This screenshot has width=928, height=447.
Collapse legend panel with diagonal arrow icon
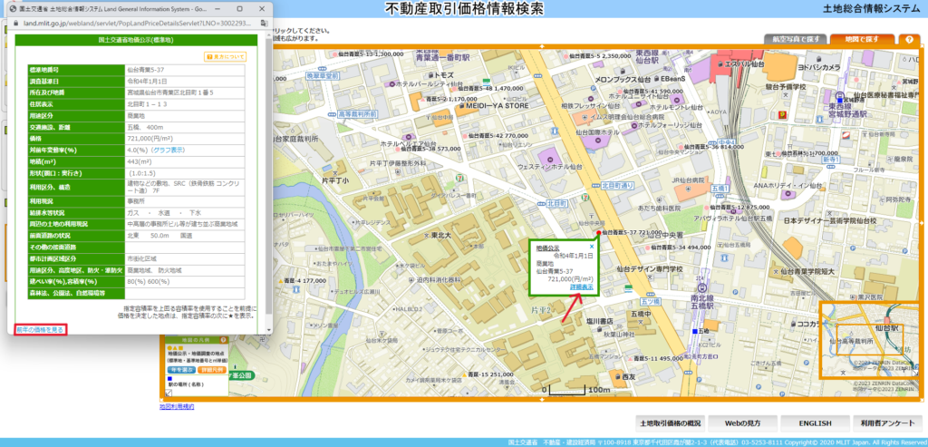[x=170, y=392]
